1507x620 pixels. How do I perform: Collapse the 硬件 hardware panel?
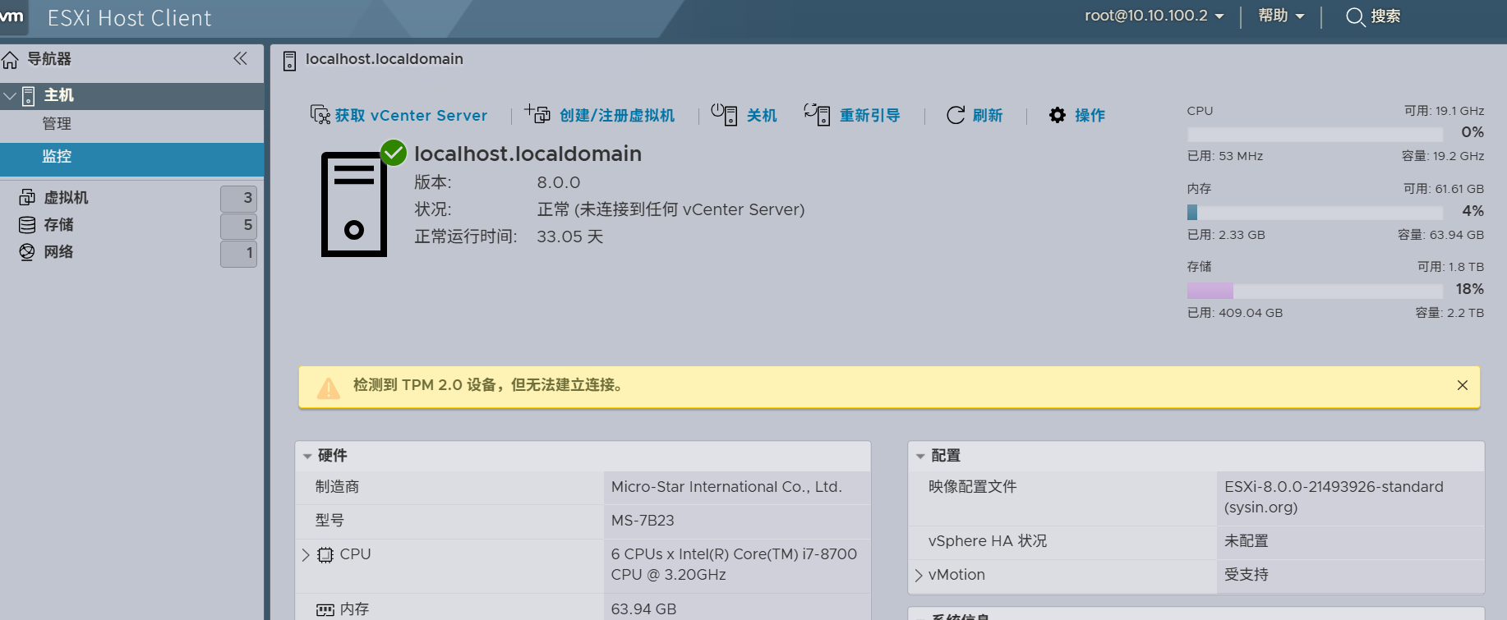307,456
